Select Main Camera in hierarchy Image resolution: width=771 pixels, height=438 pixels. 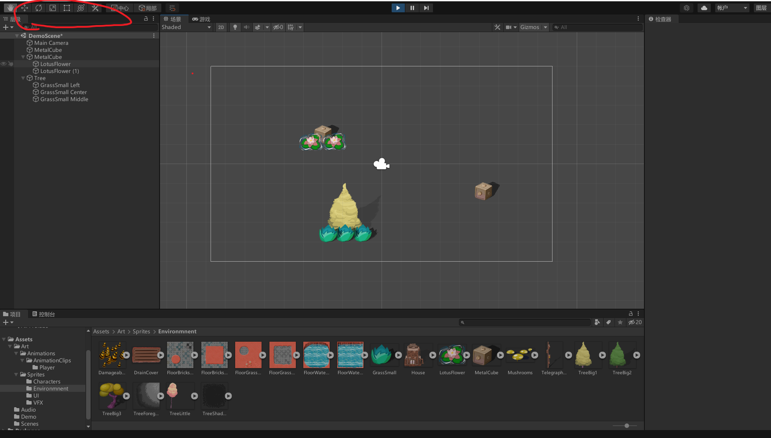tap(51, 43)
